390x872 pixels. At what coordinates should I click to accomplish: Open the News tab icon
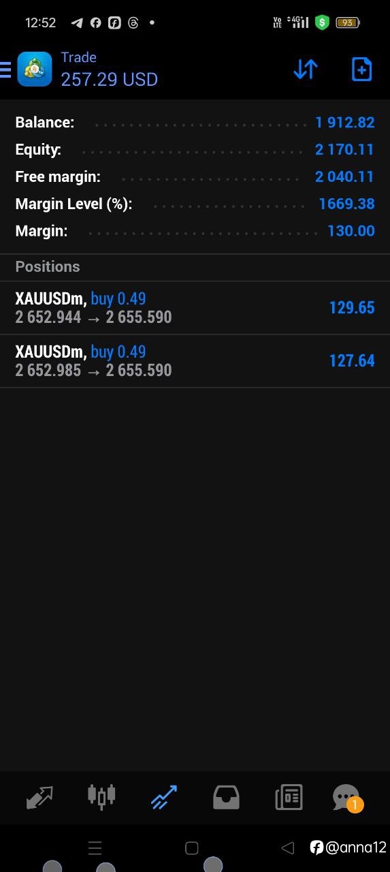289,797
